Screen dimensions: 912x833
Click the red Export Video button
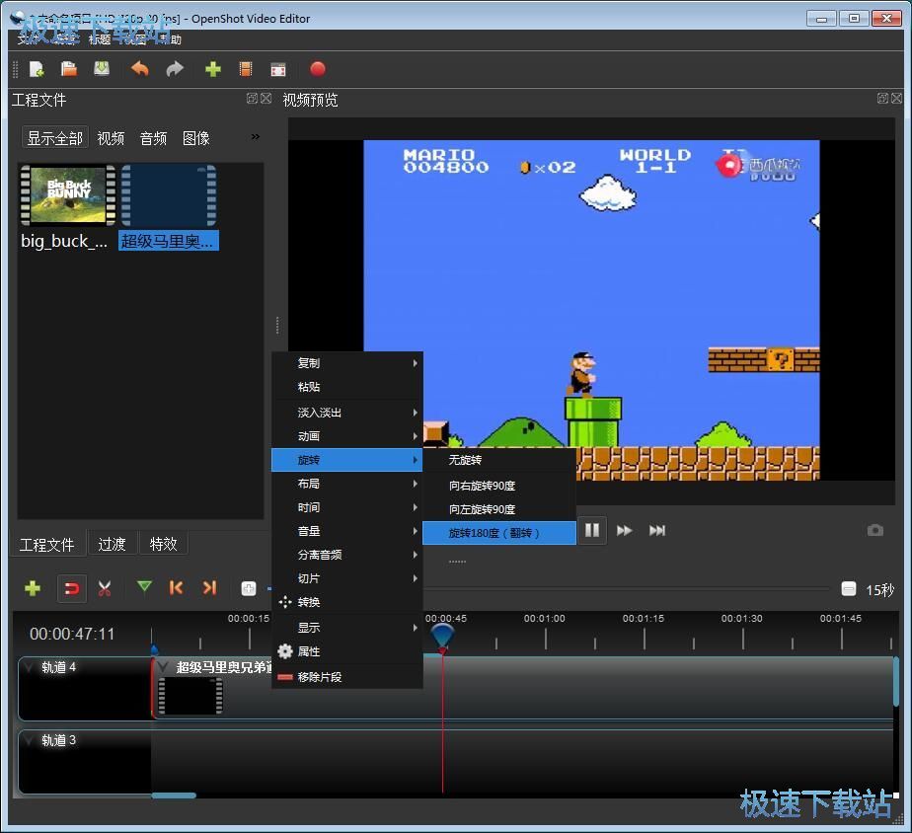[318, 69]
